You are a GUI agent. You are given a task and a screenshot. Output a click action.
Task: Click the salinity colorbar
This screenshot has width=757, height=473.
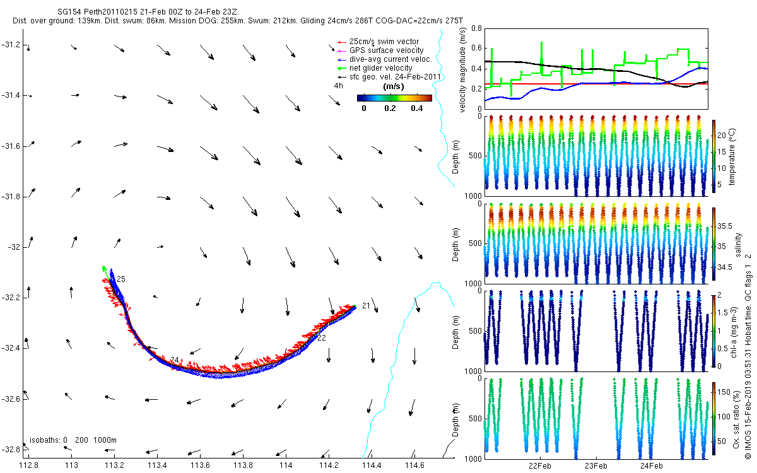point(713,242)
